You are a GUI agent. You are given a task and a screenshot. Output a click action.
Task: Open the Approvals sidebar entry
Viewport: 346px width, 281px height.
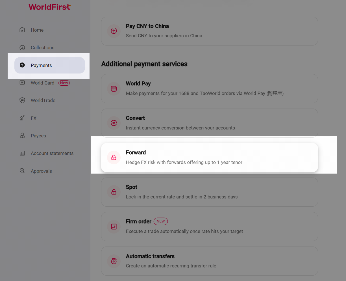pos(41,171)
